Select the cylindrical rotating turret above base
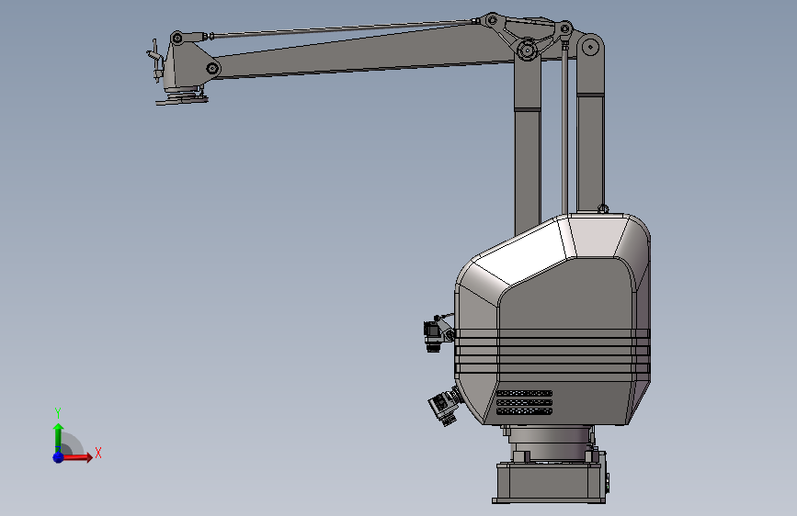This screenshot has height=516, width=797. [551, 443]
